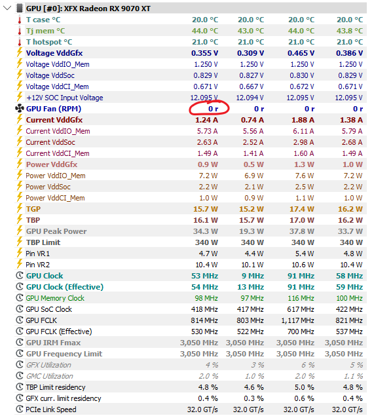
Task: Click the 19.3 W minimum GPU Peak Power value
Action: click(252, 231)
